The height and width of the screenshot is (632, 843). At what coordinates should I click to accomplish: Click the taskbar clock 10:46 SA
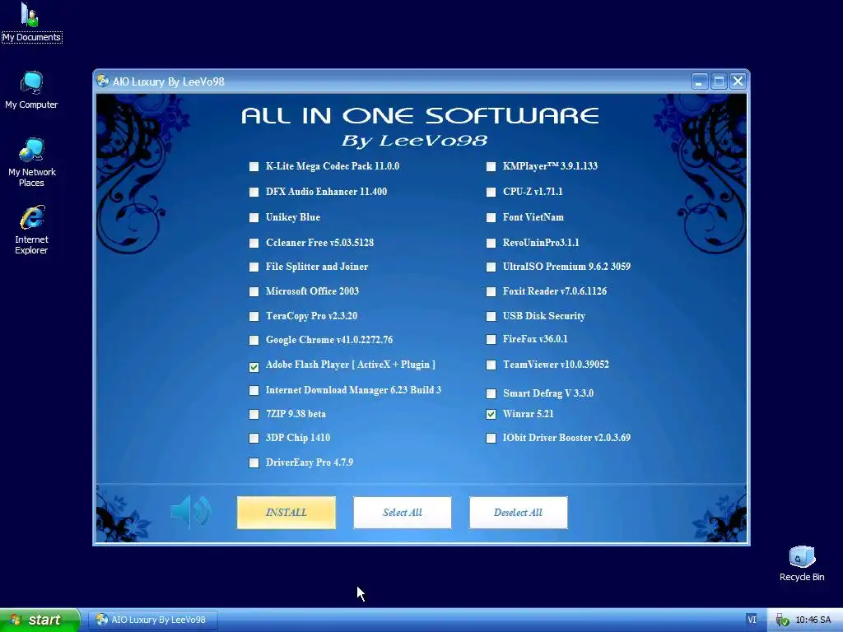point(813,620)
